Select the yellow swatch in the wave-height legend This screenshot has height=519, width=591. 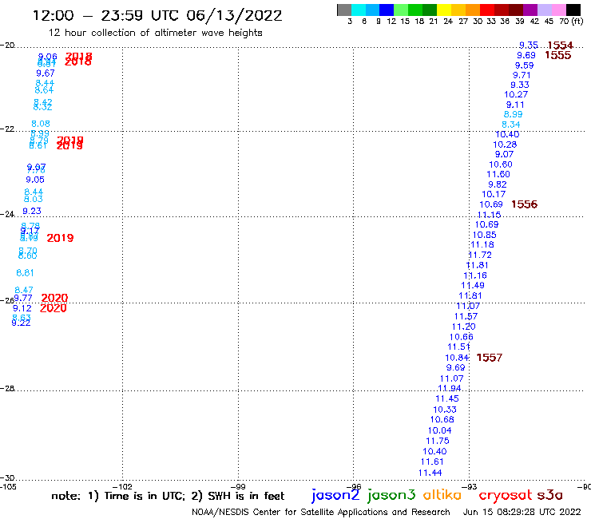tap(443, 10)
